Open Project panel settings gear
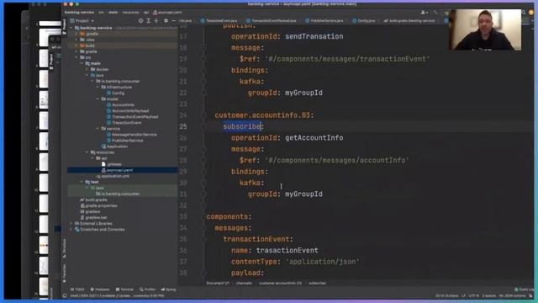 click(166, 21)
